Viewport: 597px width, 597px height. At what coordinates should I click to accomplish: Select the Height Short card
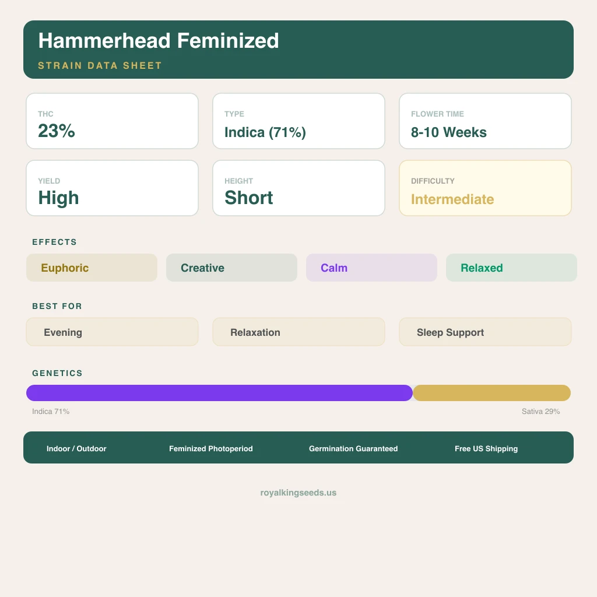coord(298,188)
